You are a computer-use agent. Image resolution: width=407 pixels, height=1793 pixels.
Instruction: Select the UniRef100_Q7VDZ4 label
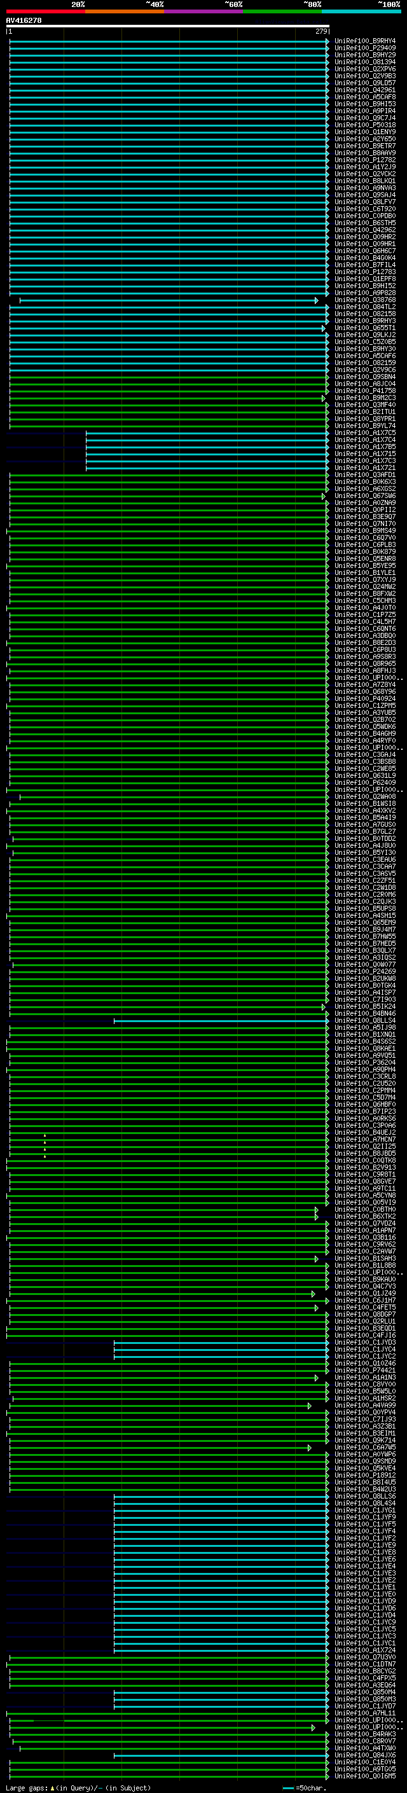(x=365, y=1223)
